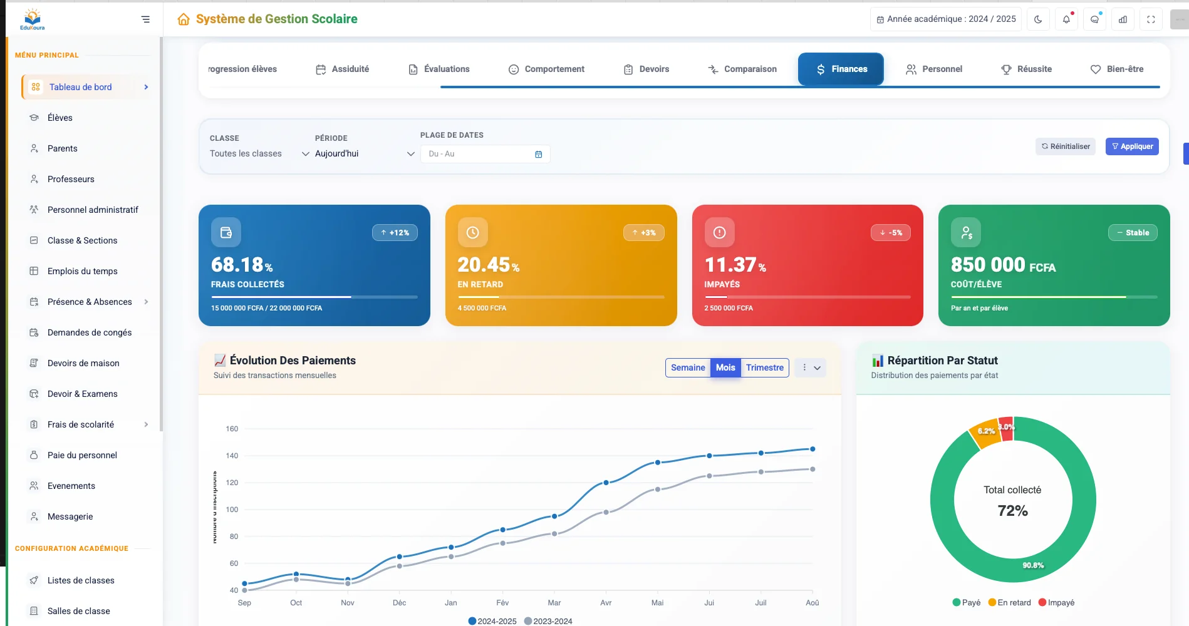Click the wallet icon on Frais Collectés card

226,233
